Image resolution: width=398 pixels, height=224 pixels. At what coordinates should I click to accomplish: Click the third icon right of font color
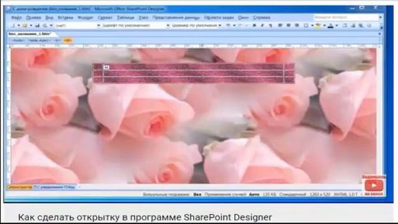(x=361, y=26)
